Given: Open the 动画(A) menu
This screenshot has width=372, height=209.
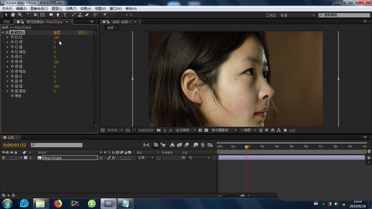Looking at the screenshot, I should [86, 9].
